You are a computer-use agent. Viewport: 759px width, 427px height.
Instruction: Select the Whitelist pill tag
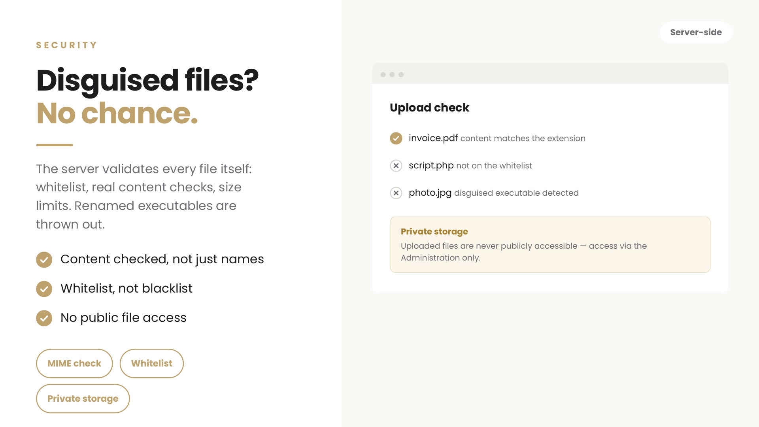point(152,363)
